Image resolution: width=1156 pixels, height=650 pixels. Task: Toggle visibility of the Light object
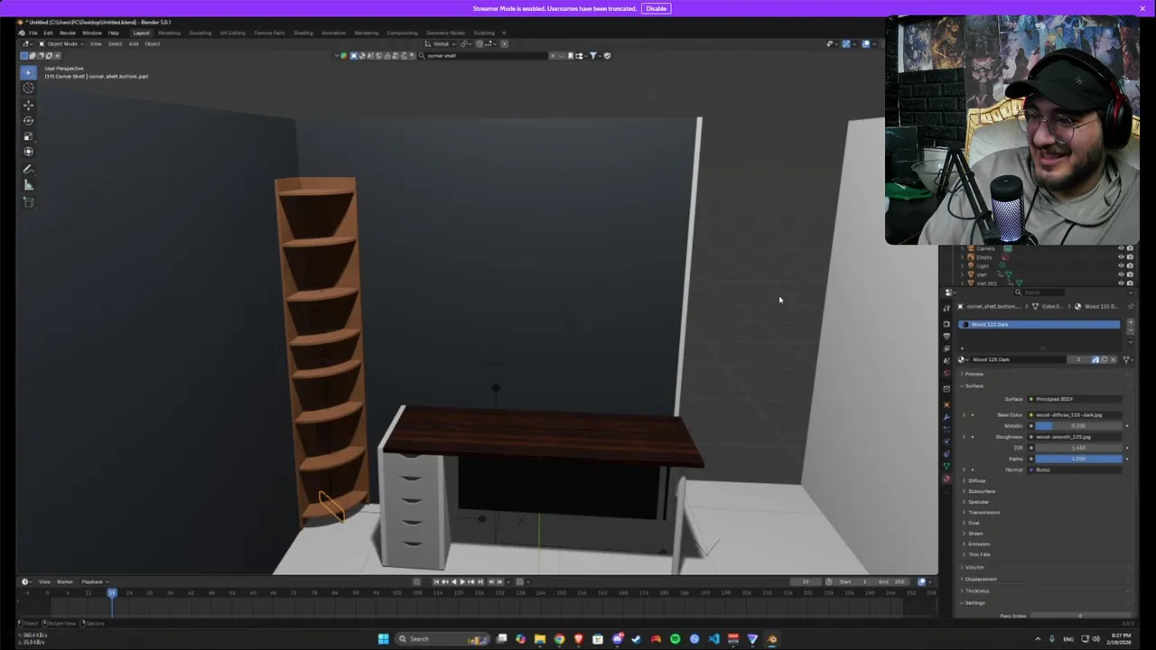[x=1121, y=265]
